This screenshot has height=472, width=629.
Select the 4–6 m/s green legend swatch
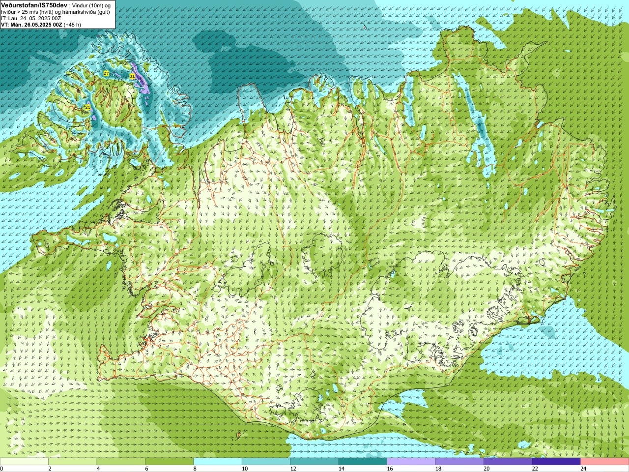tap(121, 462)
